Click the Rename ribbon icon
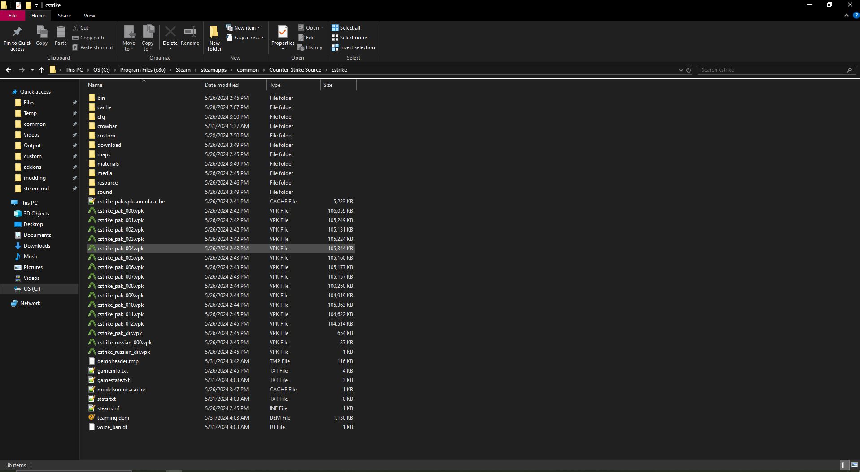860x472 pixels. (190, 32)
